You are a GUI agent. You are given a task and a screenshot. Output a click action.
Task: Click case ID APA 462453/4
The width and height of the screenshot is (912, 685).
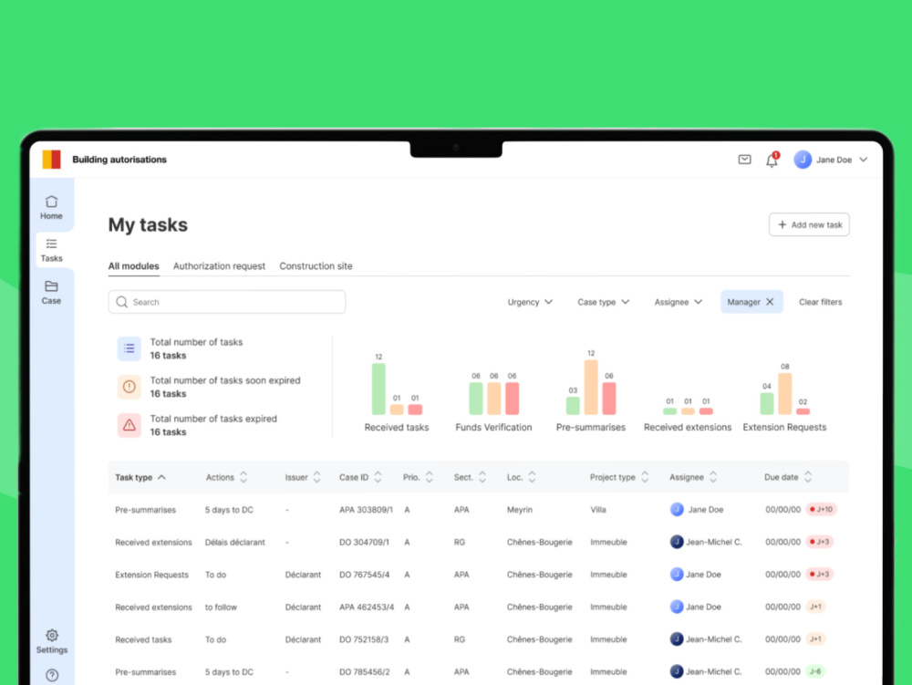(367, 607)
